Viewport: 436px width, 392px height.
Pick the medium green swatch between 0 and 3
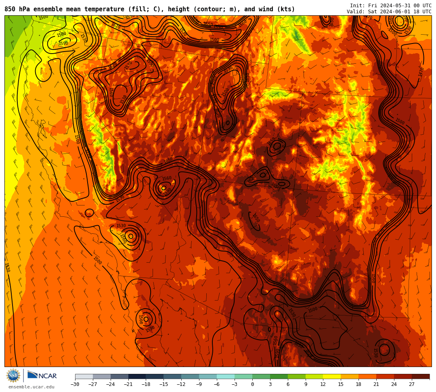[261, 376]
